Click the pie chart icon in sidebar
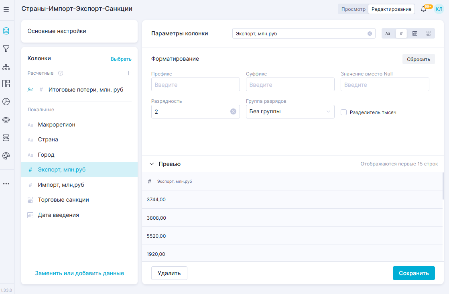Viewport: 449px width, 294px height. click(6, 102)
